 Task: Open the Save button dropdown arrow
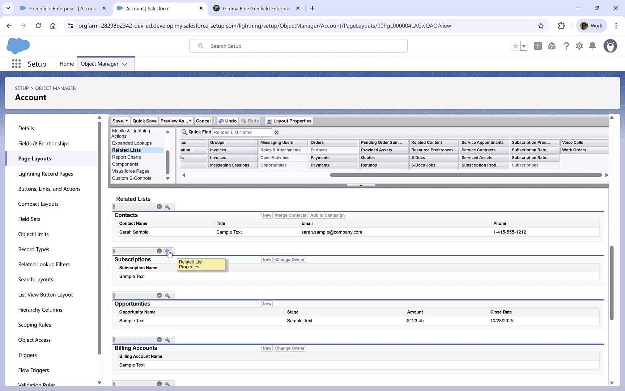pyautogui.click(x=126, y=121)
